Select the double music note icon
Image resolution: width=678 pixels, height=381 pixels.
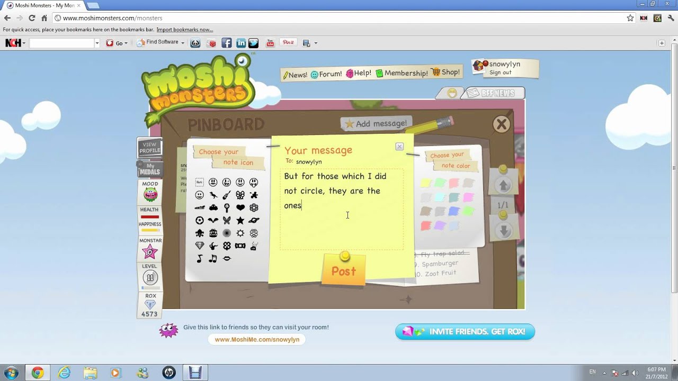point(213,259)
